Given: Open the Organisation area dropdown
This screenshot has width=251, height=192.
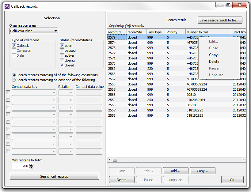Looking at the screenshot, I should click(x=33, y=31).
